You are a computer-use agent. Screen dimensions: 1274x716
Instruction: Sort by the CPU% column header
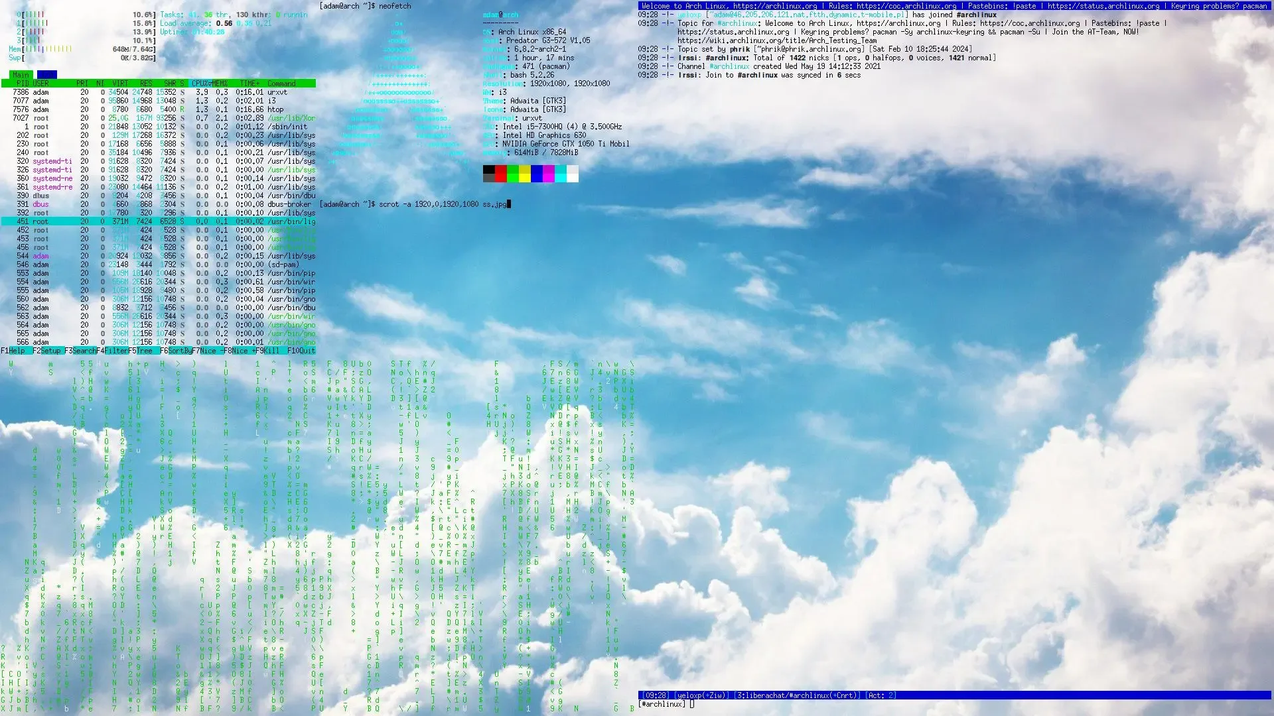(x=199, y=84)
